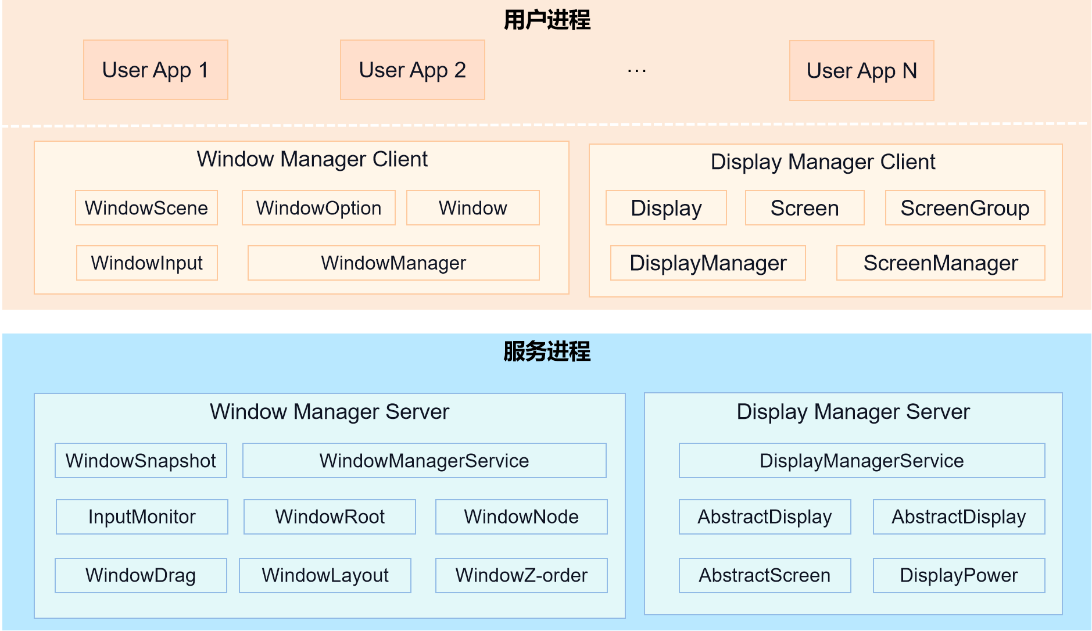Click the User App N box
This screenshot has height=631, width=1092.
(x=861, y=70)
